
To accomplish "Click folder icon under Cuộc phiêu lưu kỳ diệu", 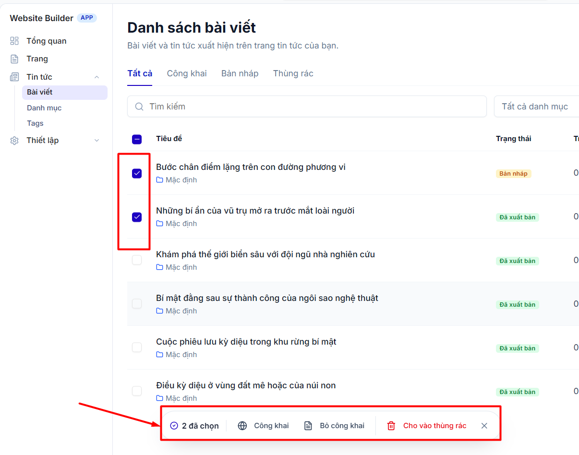I will 160,355.
